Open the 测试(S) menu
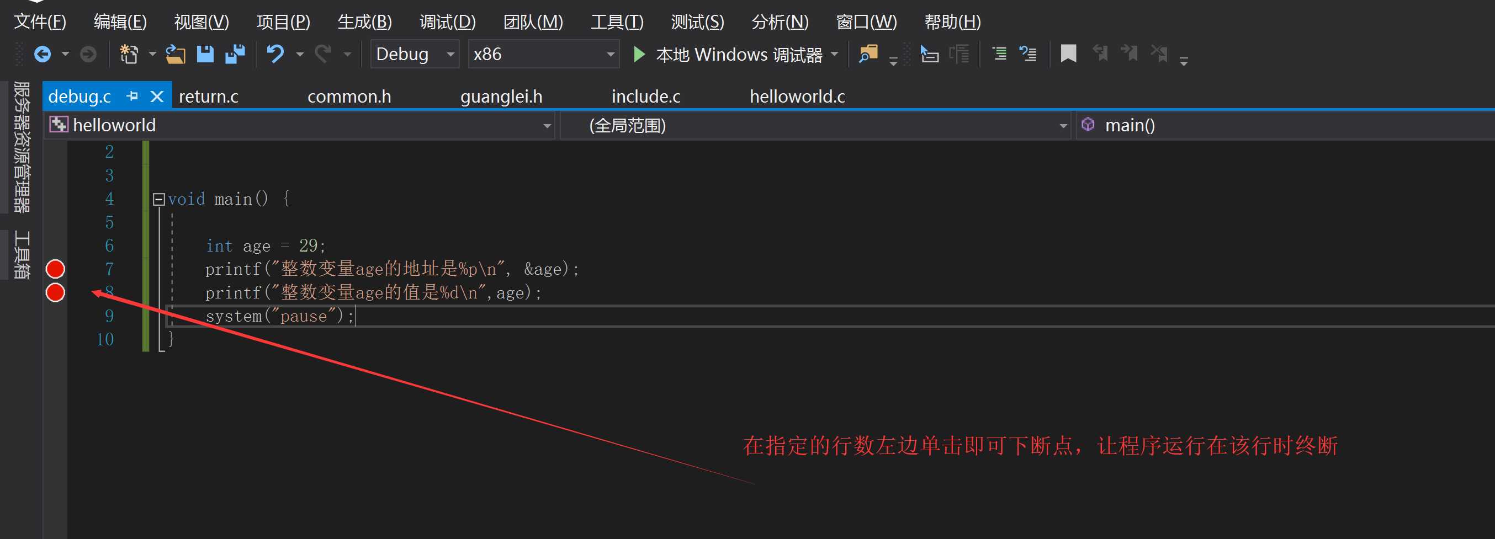The height and width of the screenshot is (539, 1495). click(697, 22)
